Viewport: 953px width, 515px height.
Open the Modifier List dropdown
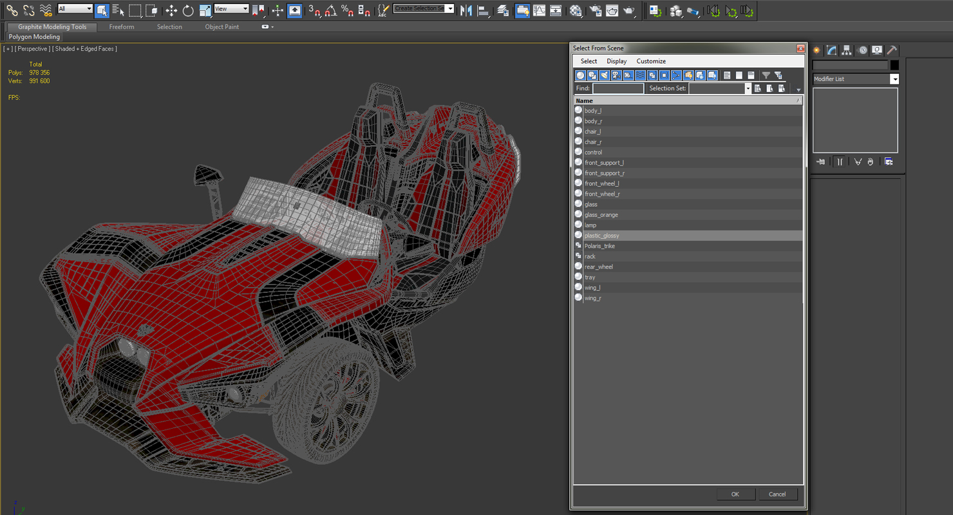tap(855, 79)
